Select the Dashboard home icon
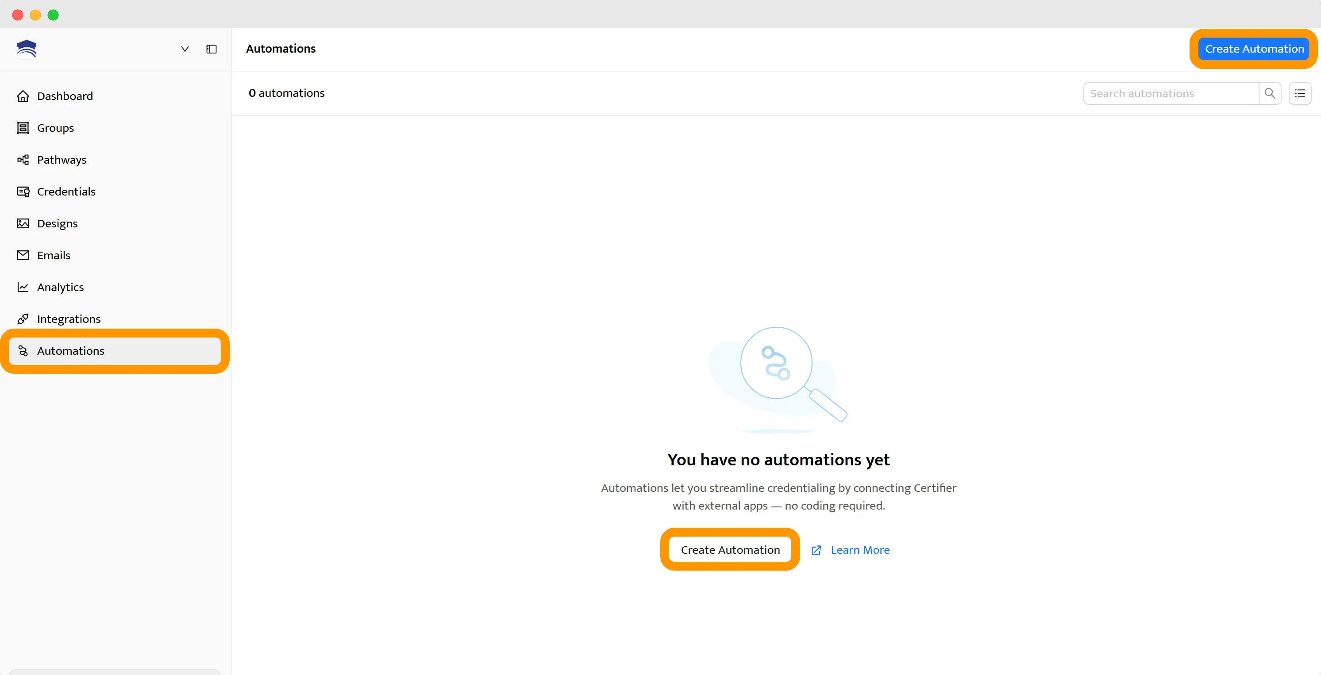 [23, 96]
